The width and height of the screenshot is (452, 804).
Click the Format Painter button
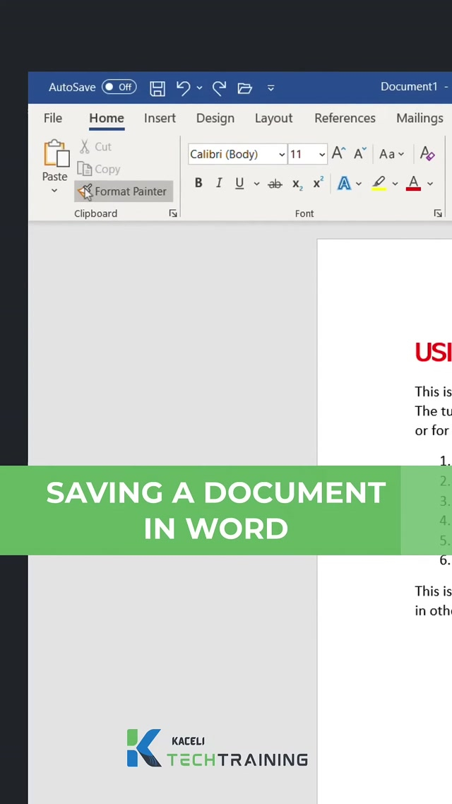point(124,191)
